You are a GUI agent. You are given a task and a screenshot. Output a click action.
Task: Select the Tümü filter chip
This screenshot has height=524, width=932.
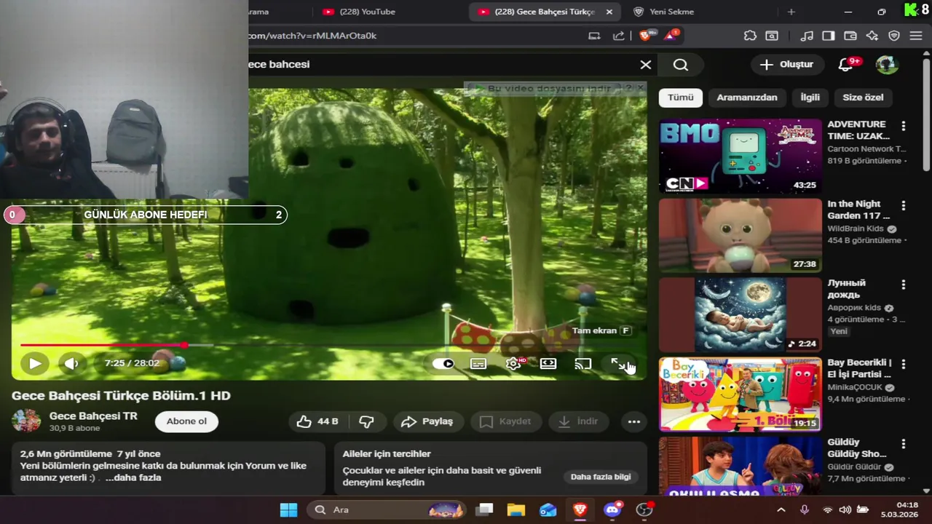click(681, 98)
